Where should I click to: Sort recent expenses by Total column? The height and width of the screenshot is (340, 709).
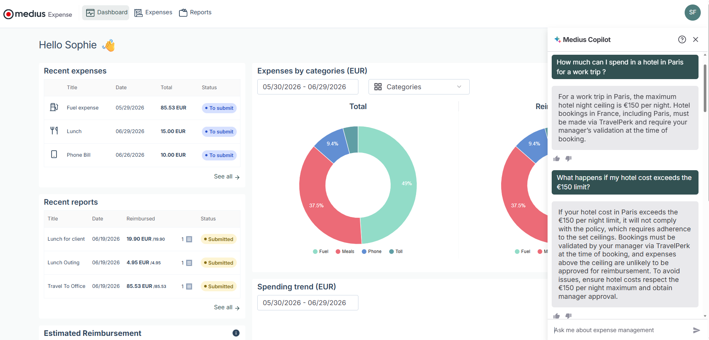pyautogui.click(x=166, y=87)
